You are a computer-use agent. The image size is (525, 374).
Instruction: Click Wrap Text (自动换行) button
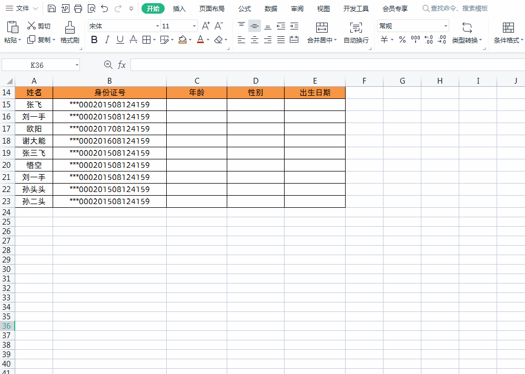356,33
